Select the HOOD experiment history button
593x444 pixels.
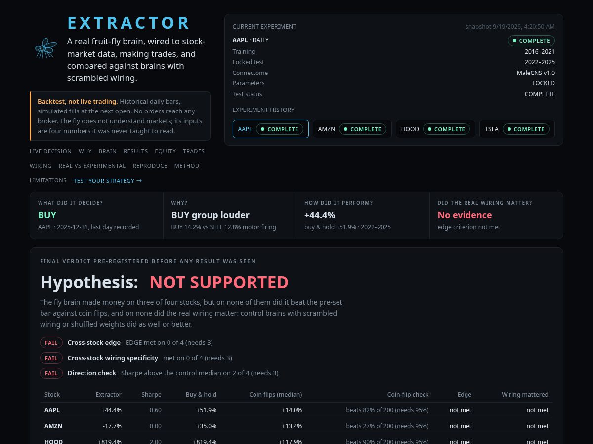tap(435, 129)
